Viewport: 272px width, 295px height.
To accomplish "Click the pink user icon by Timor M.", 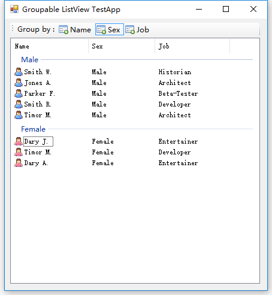I will [x=19, y=152].
